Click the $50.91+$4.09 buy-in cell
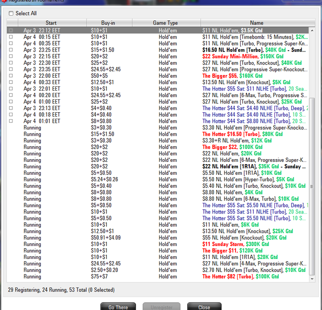The height and width of the screenshot is (310, 322). pyautogui.click(x=106, y=238)
